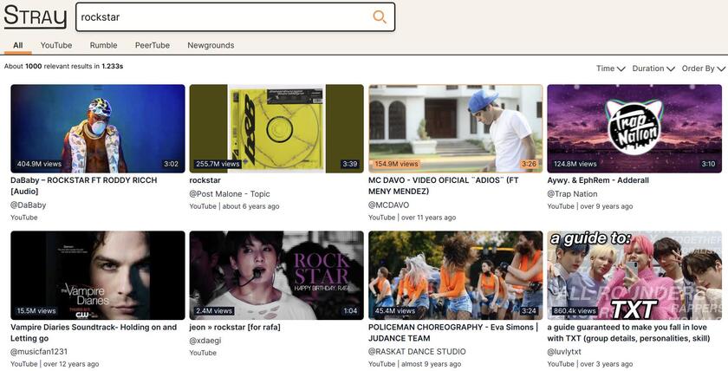The width and height of the screenshot is (728, 371).
Task: Open the Order By dropdown
Action: click(x=704, y=68)
